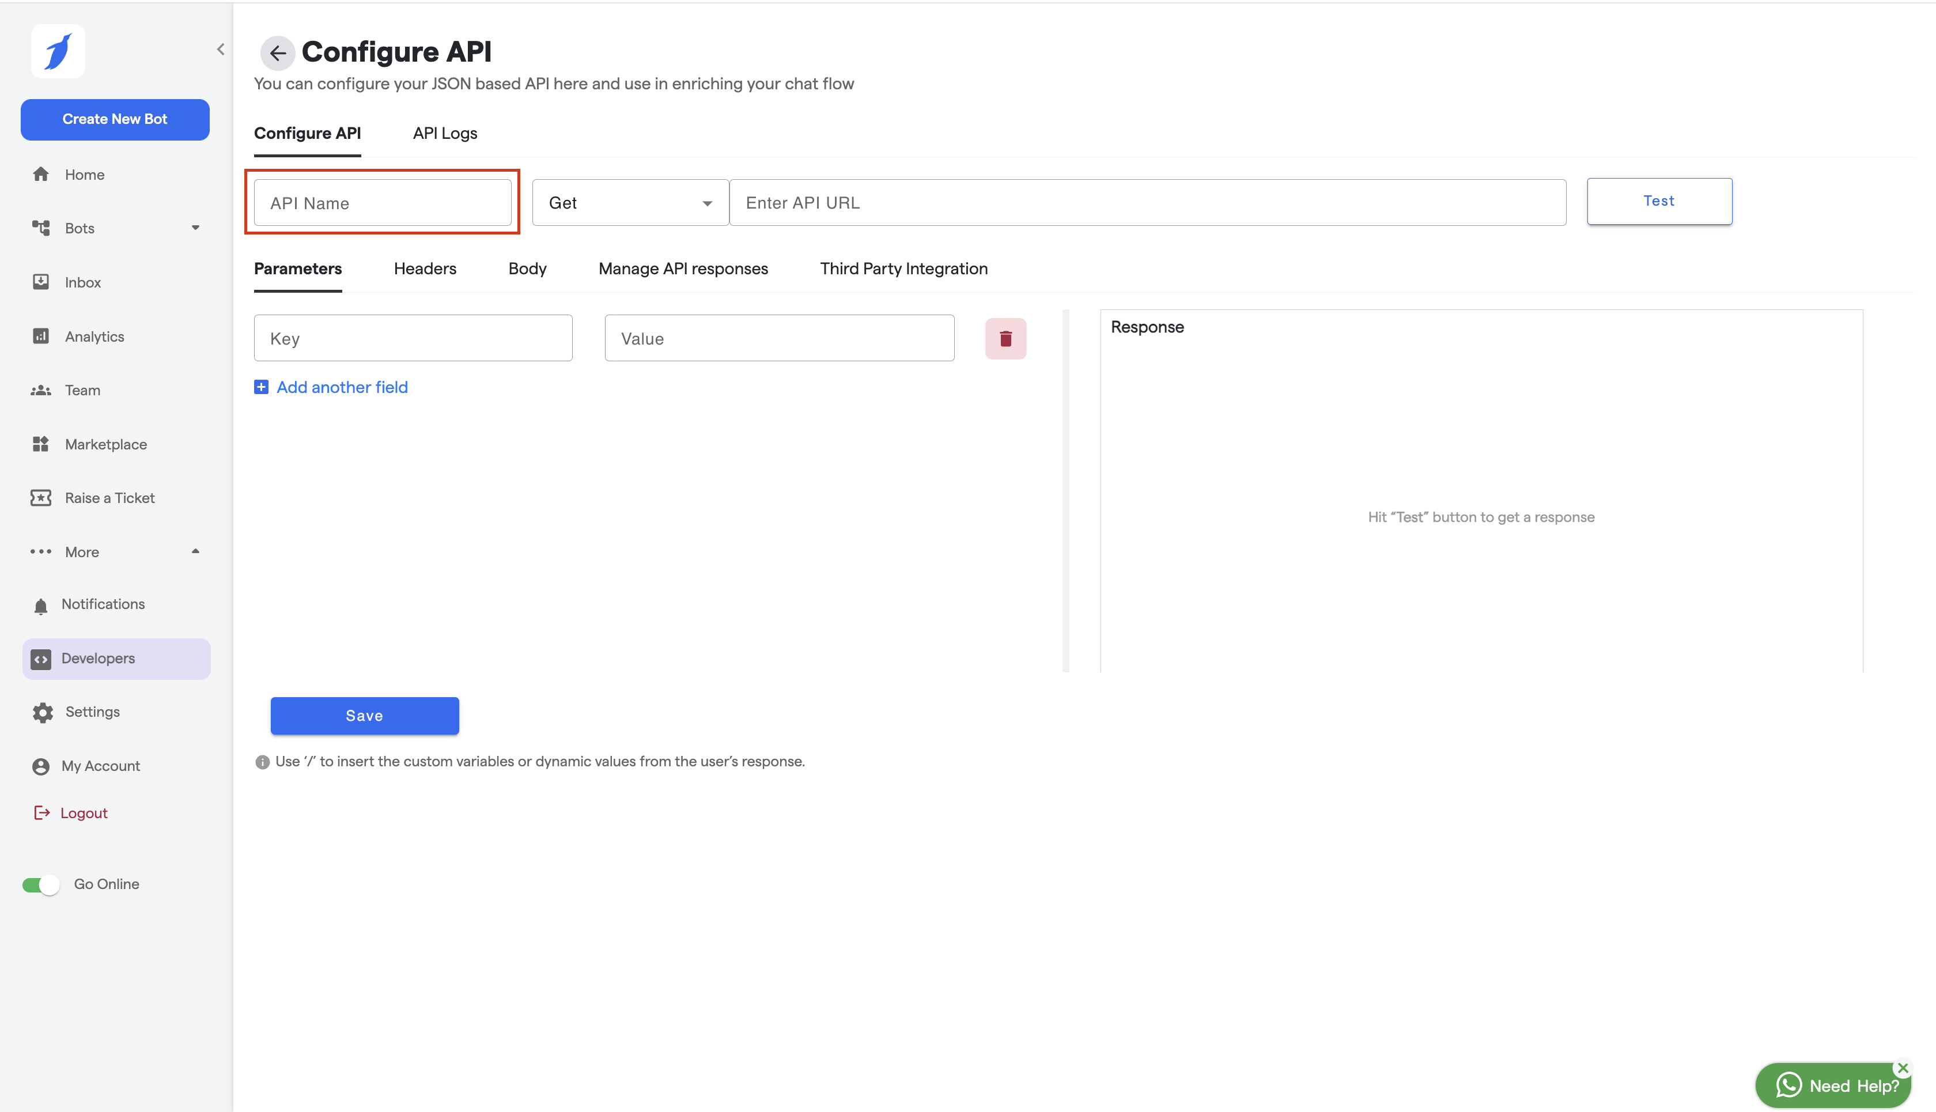Open Marketplace via its sidebar icon
Viewport: 1936px width, 1112px height.
[x=41, y=444]
